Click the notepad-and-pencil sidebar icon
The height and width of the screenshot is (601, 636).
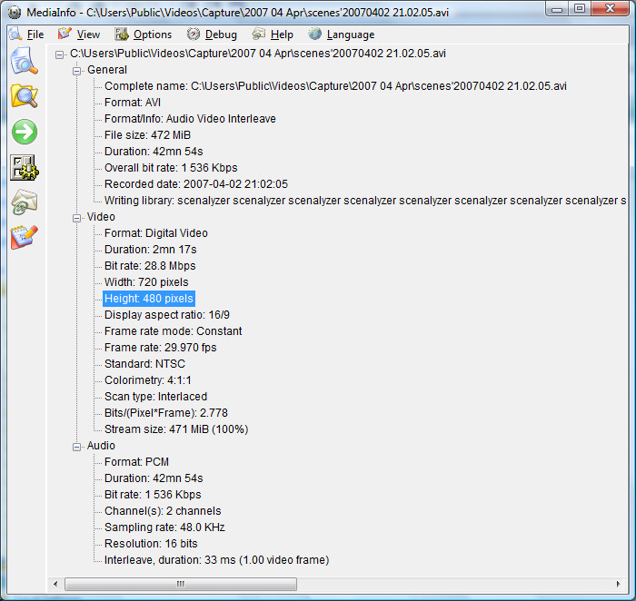coord(24,237)
